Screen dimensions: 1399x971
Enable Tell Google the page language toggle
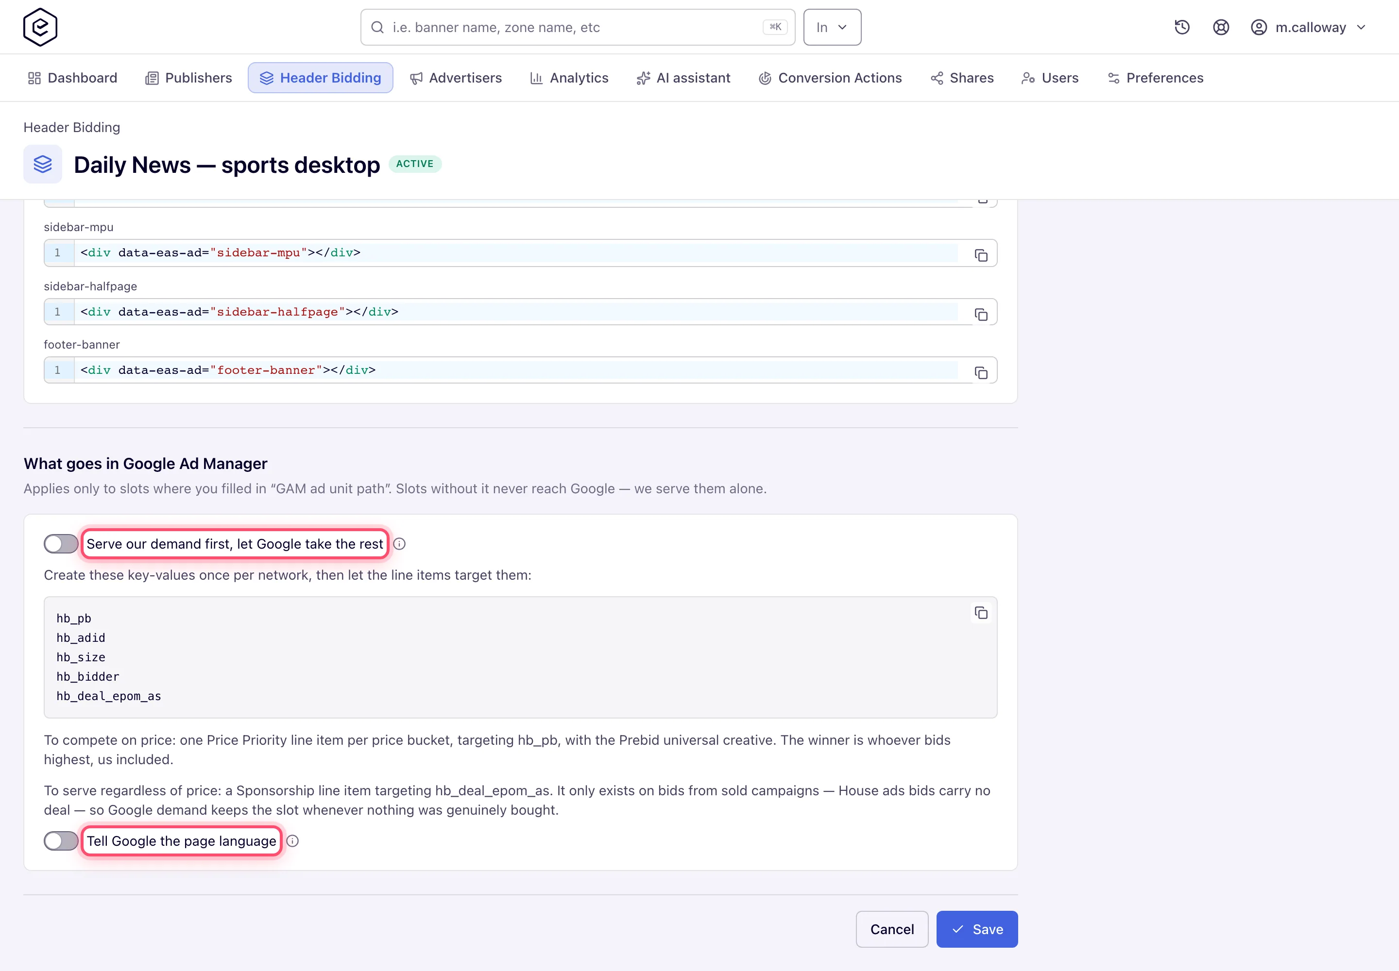click(61, 841)
